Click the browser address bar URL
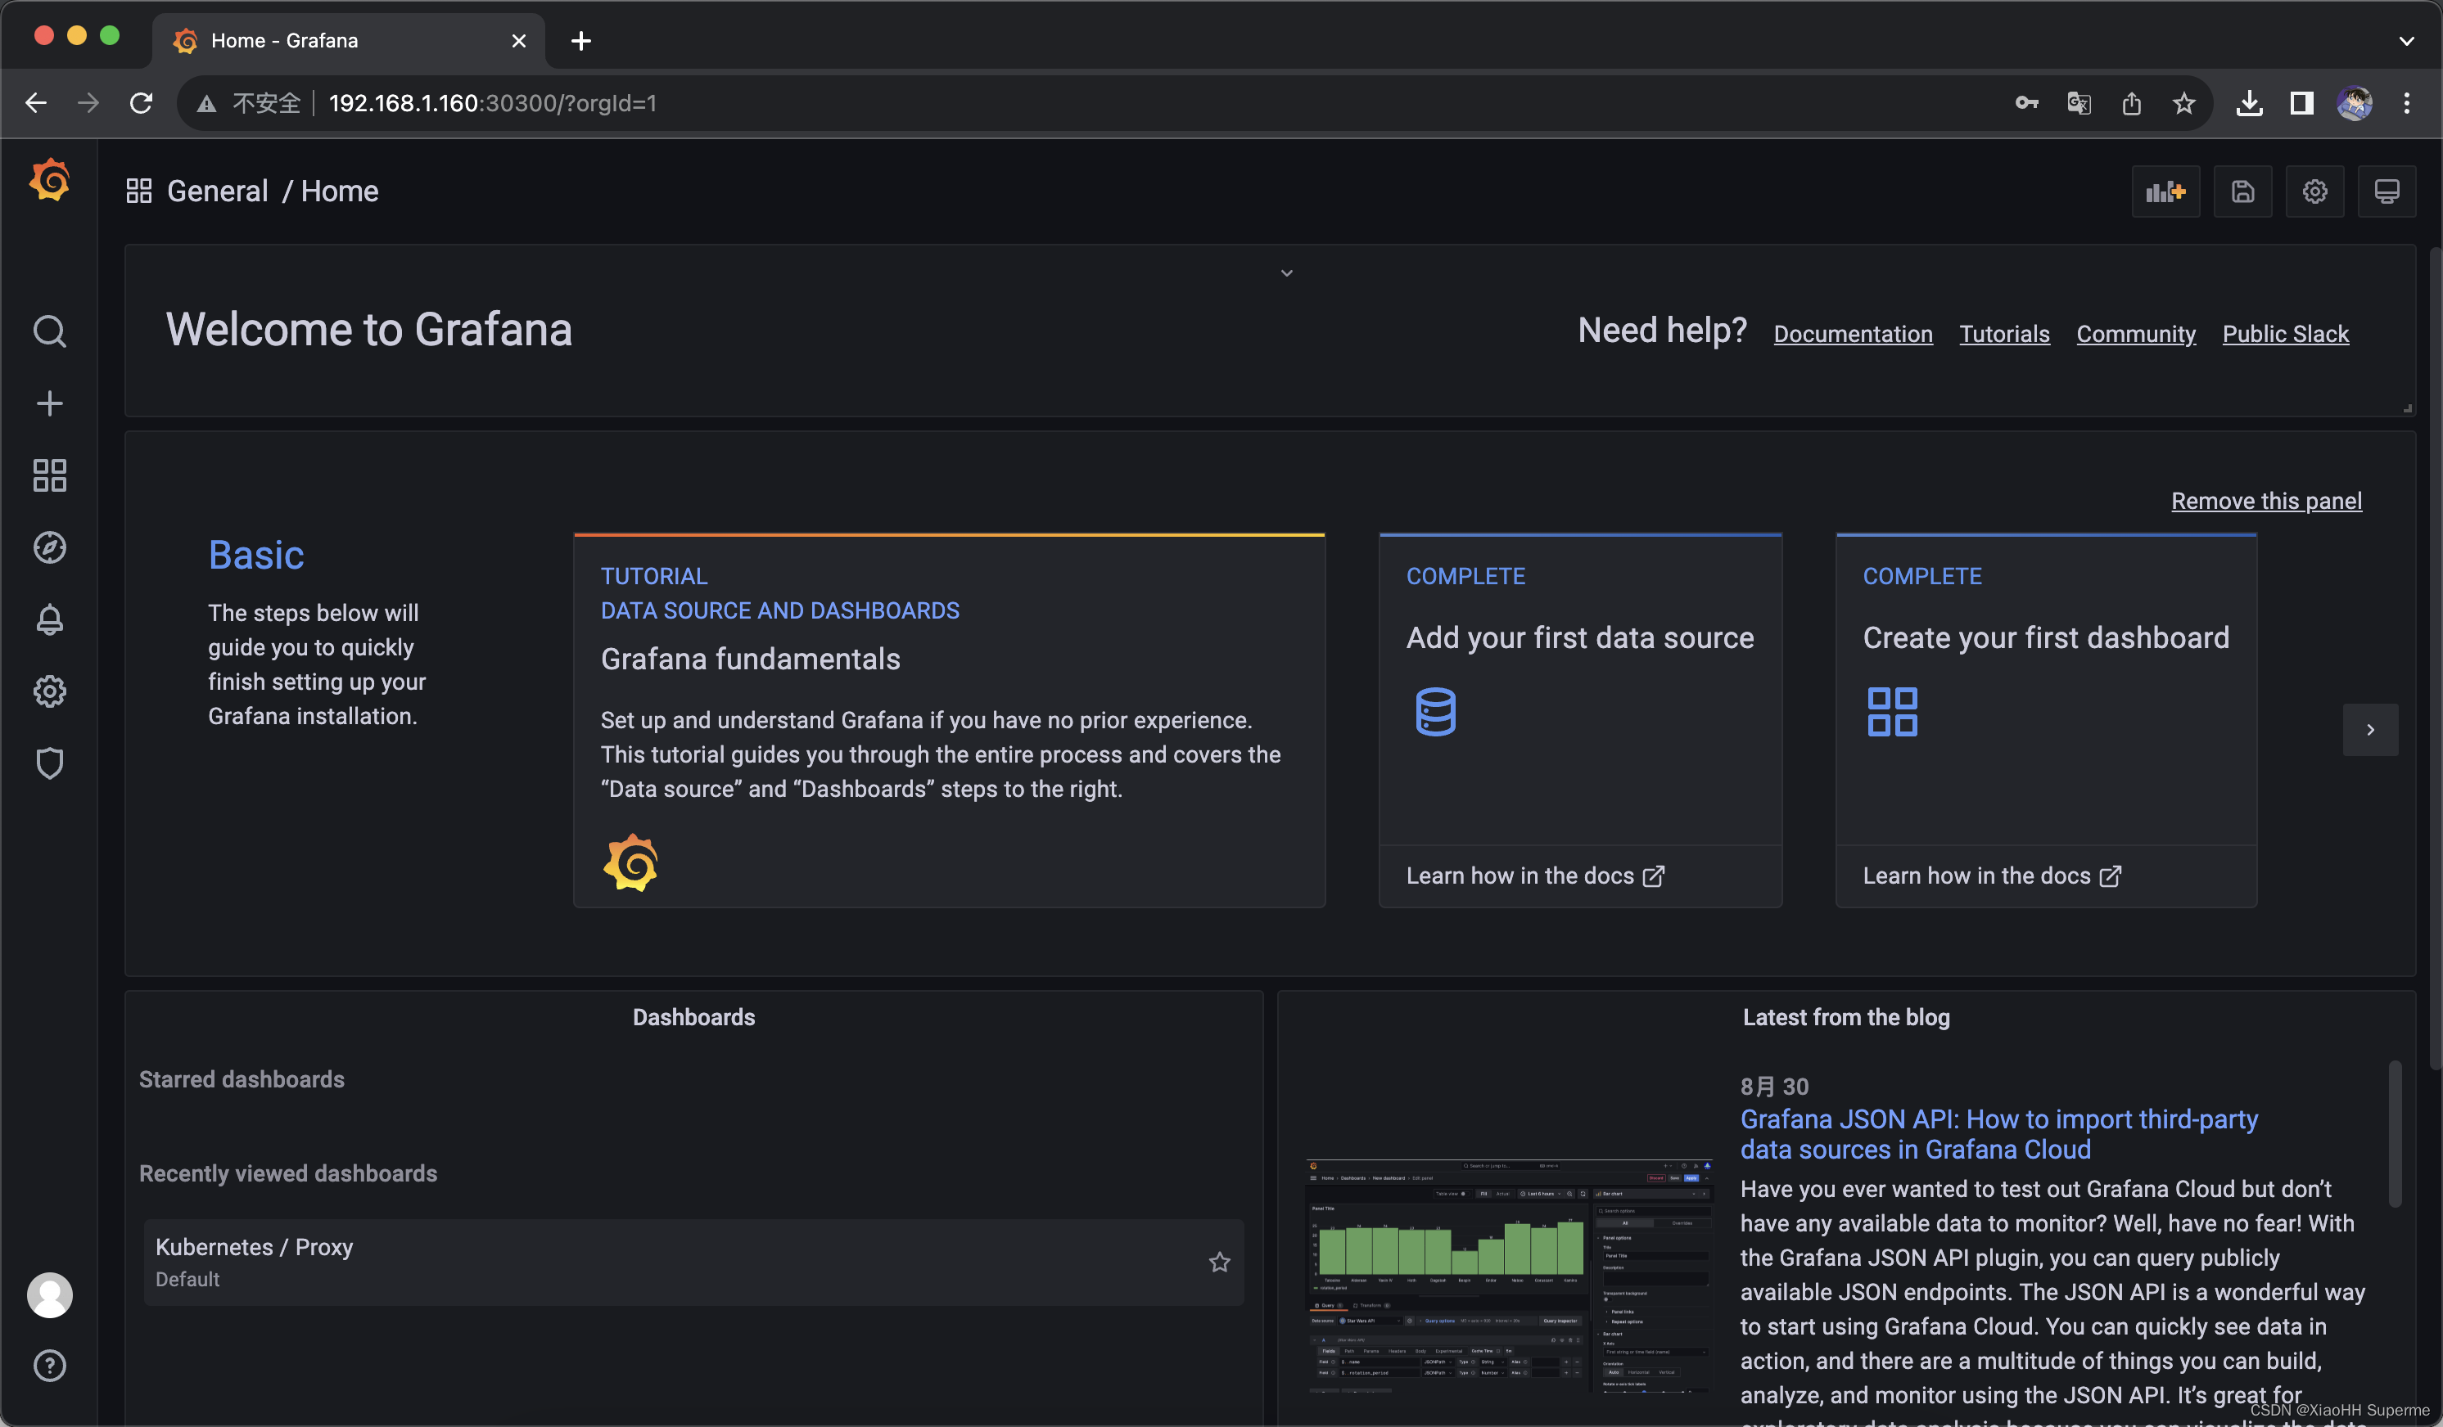The image size is (2443, 1427). 493,103
